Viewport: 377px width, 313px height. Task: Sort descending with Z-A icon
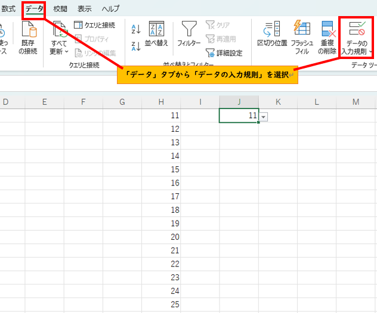pos(136,46)
